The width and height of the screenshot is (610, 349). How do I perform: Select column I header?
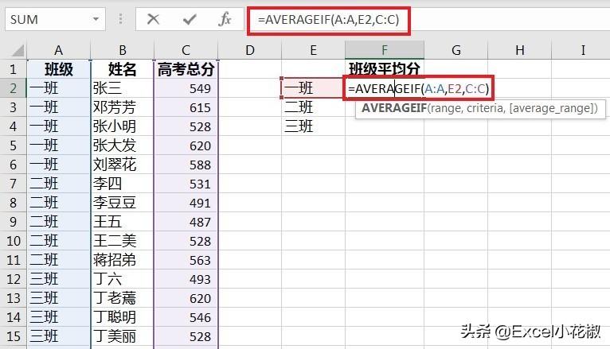(582, 50)
